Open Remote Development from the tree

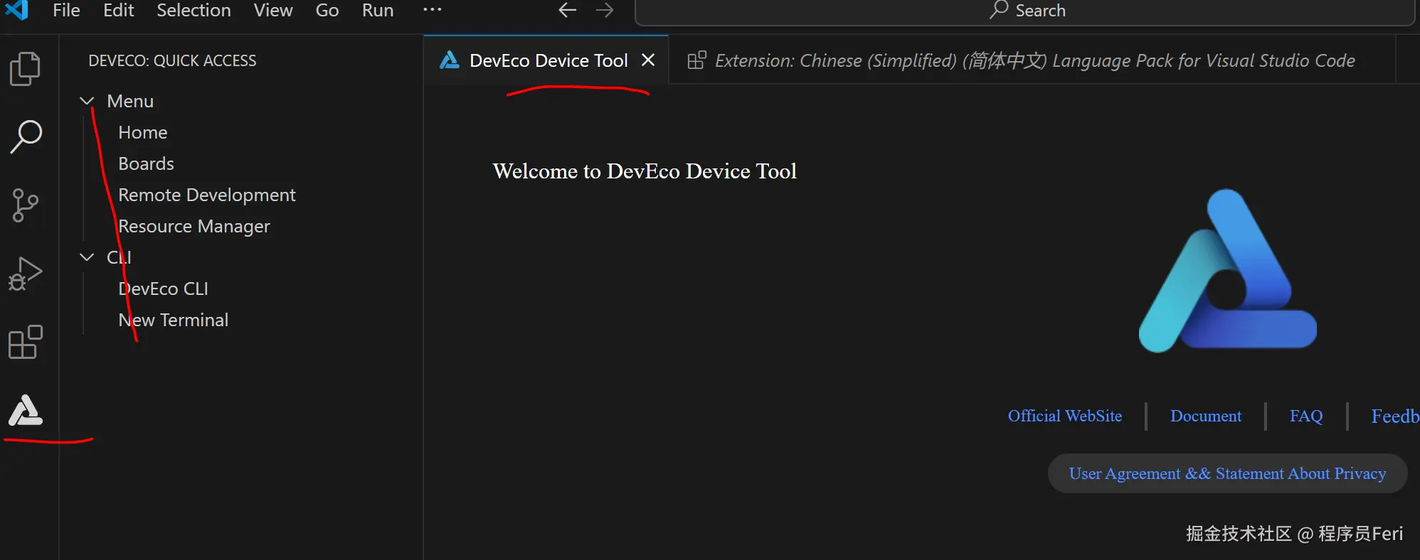coord(206,195)
